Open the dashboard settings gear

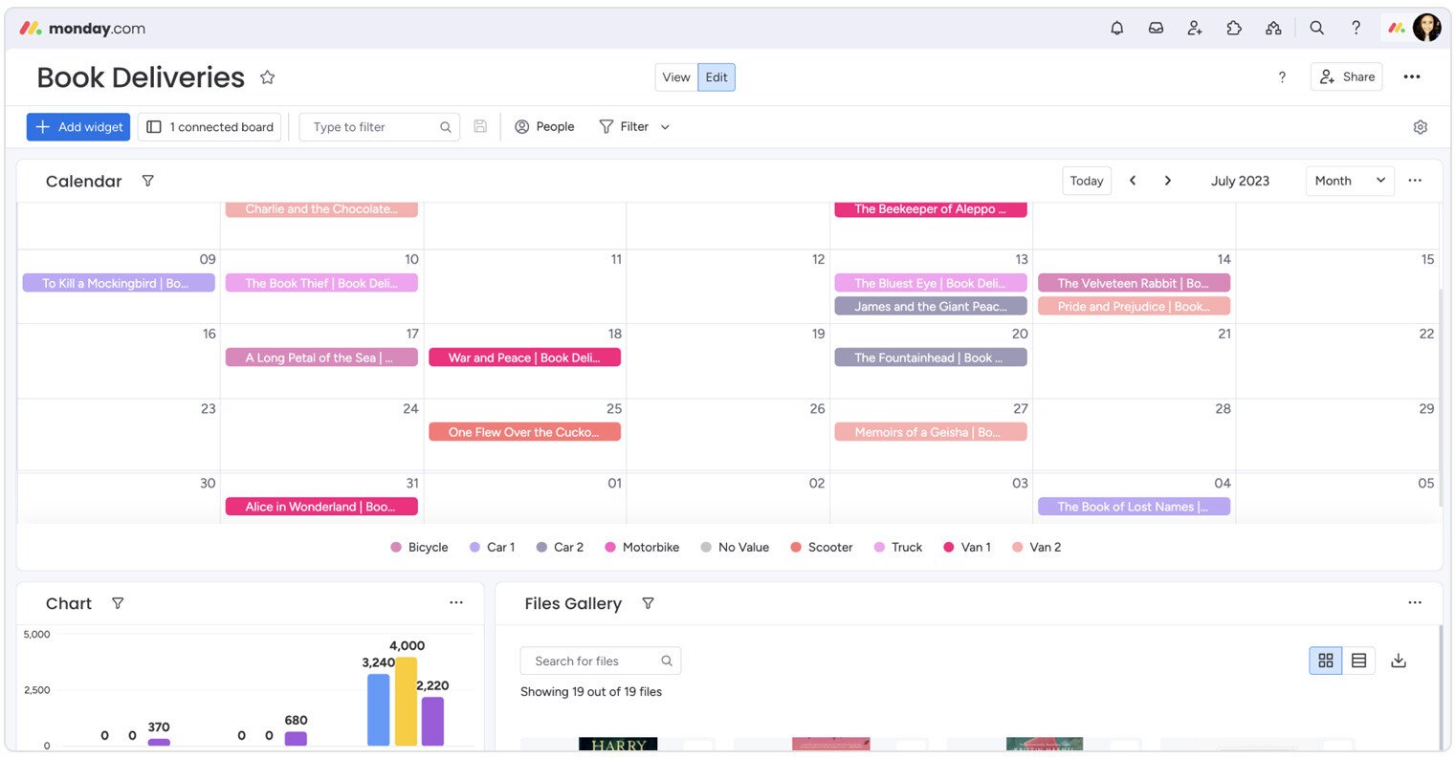[x=1421, y=126]
